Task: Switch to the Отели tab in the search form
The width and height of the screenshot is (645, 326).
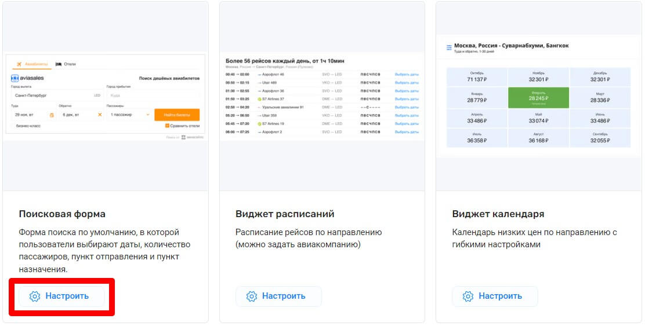Action: [66, 64]
